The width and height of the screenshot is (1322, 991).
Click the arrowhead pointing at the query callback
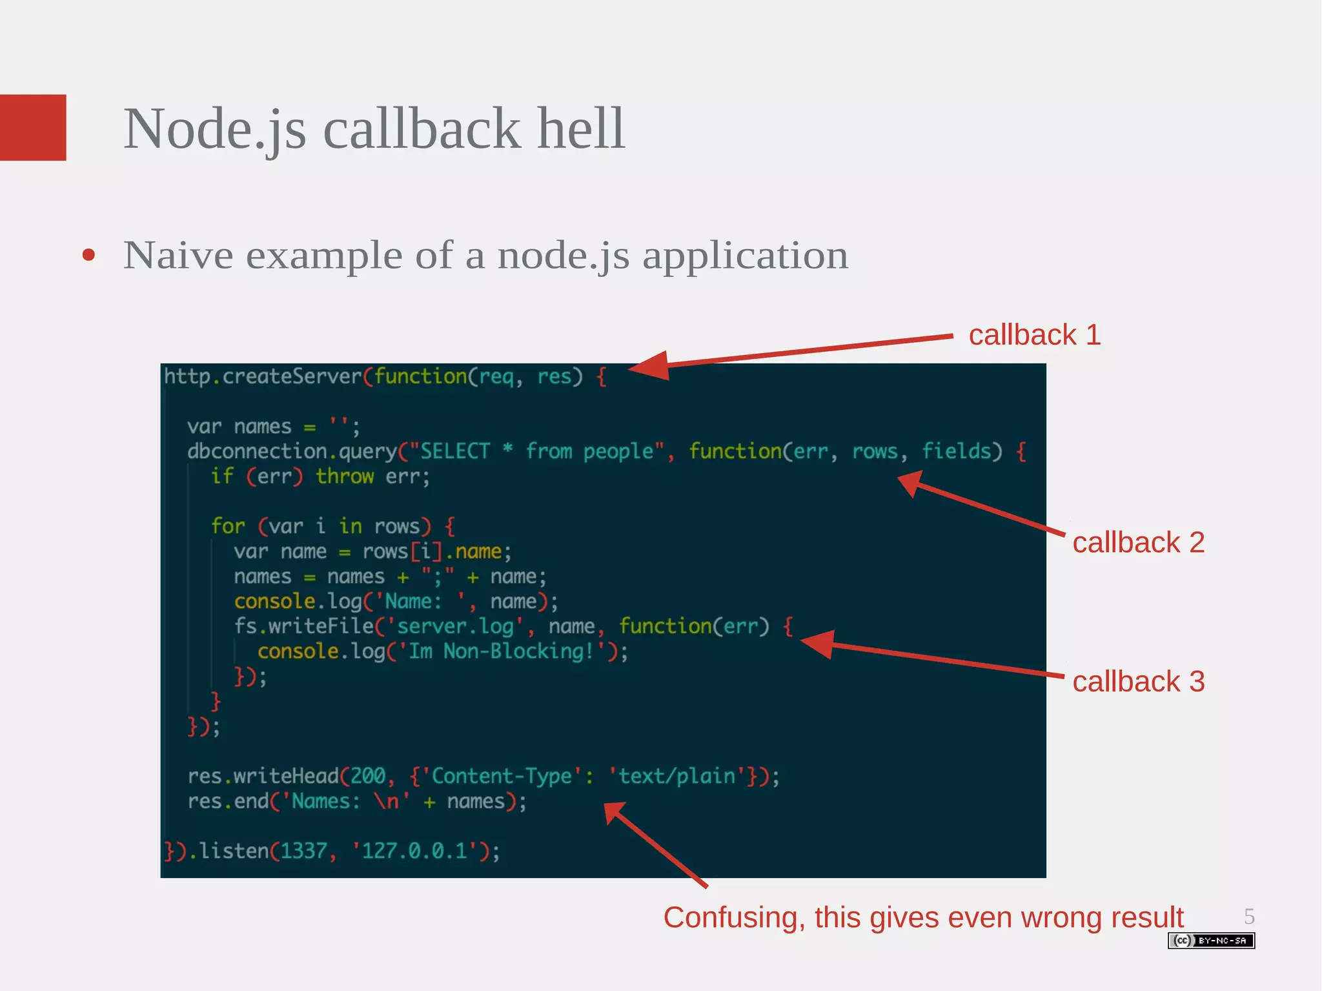(x=911, y=483)
